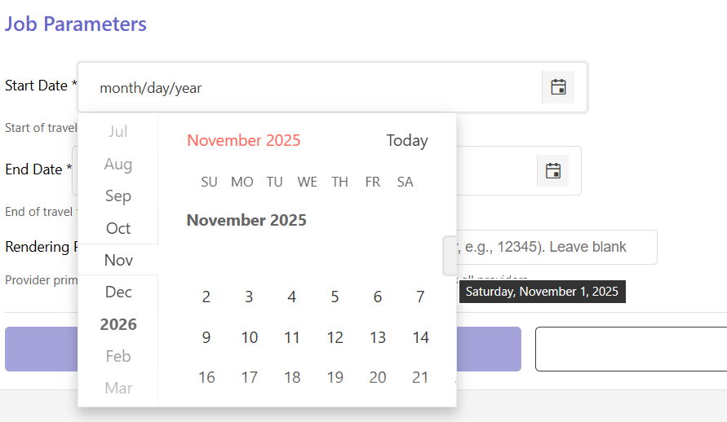The width and height of the screenshot is (727, 422).
Task: Focus the Start Date month/day/year input
Action: [x=310, y=88]
